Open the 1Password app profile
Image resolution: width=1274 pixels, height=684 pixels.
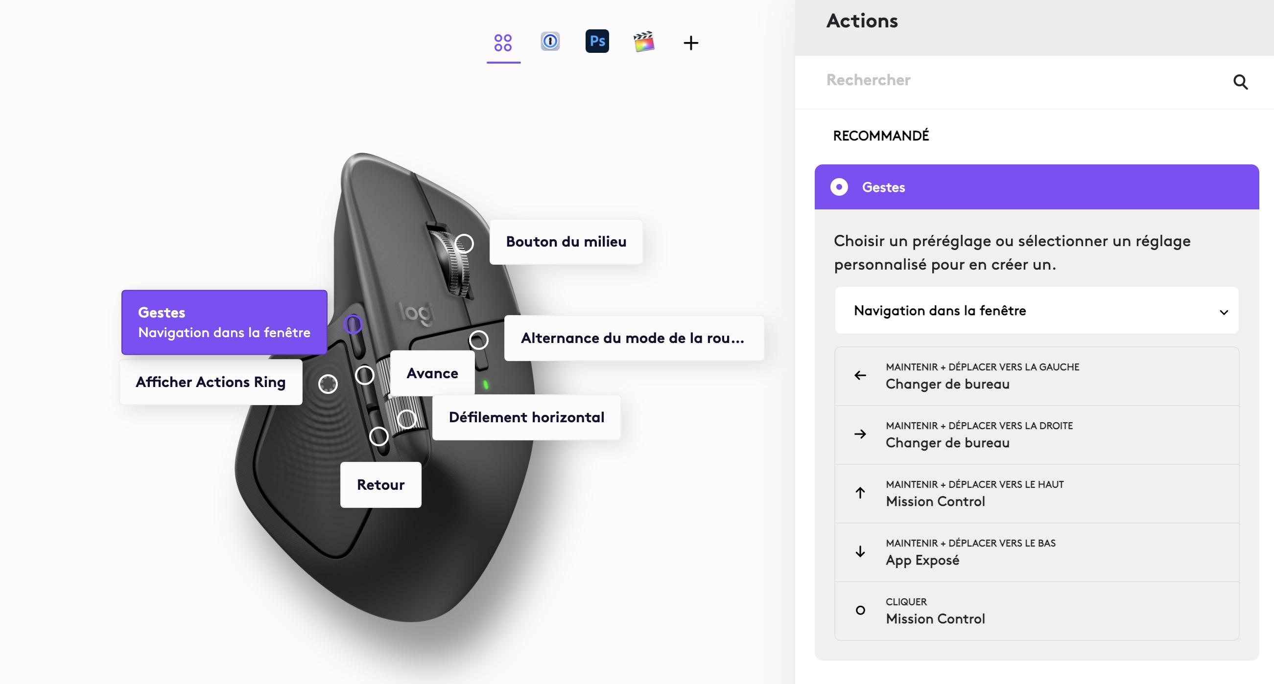[x=550, y=42]
